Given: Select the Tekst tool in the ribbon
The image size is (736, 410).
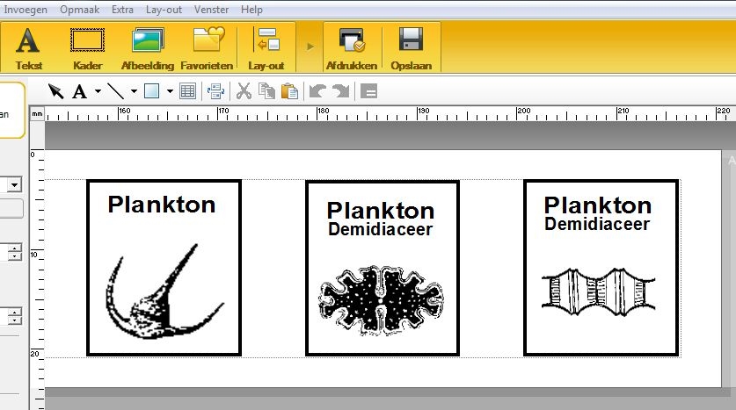Looking at the screenshot, I should [x=29, y=48].
